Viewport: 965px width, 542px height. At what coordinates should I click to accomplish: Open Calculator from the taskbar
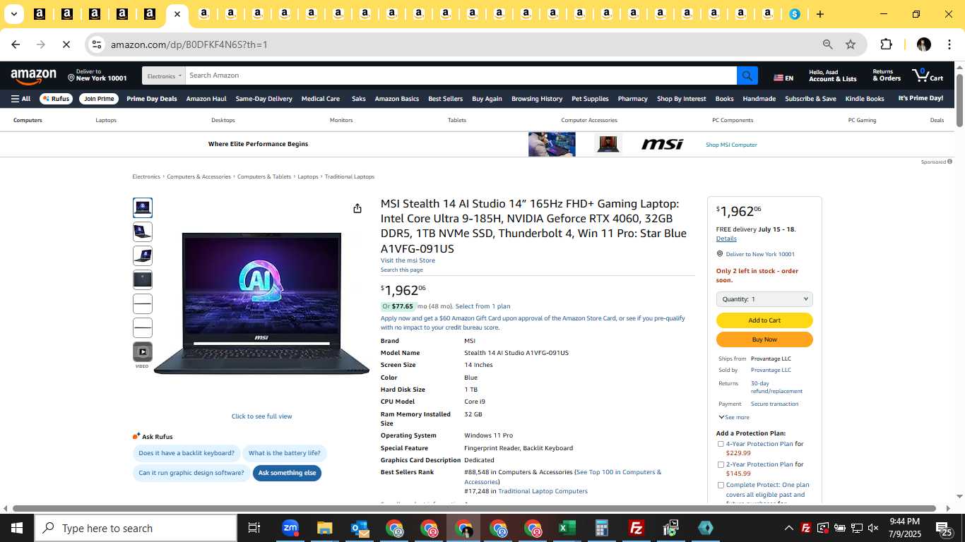click(x=602, y=528)
